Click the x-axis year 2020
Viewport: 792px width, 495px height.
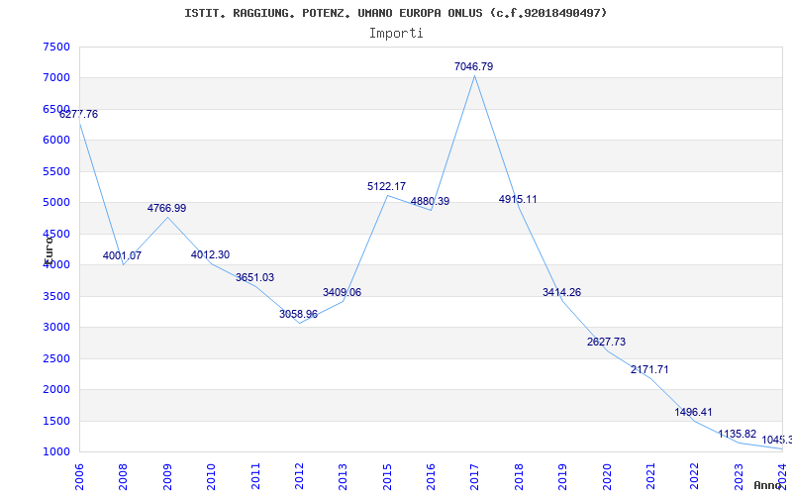click(607, 476)
